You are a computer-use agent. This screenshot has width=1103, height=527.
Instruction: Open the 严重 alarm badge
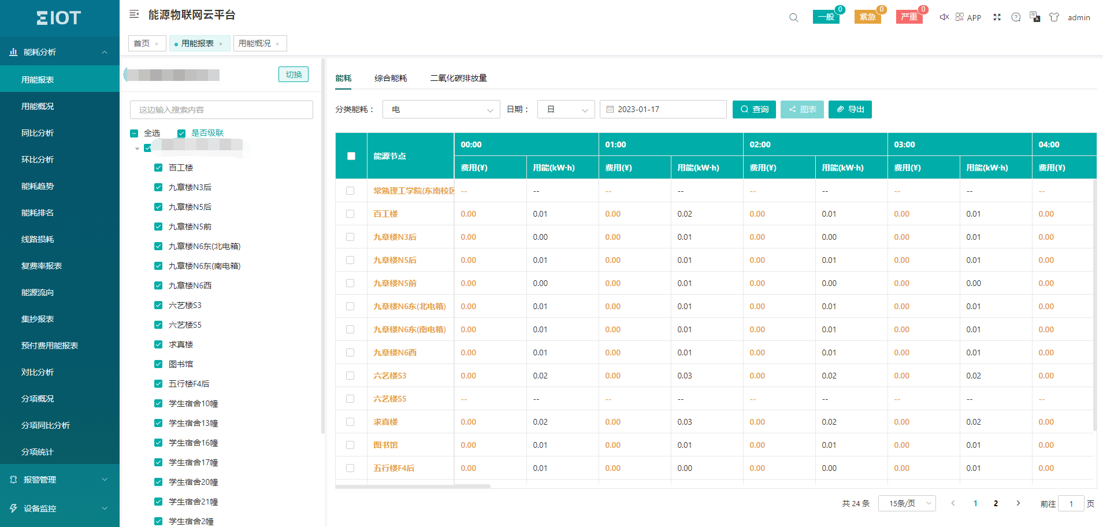(x=909, y=17)
